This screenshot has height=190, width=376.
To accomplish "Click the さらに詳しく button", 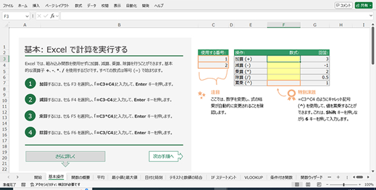I will 65,156.
